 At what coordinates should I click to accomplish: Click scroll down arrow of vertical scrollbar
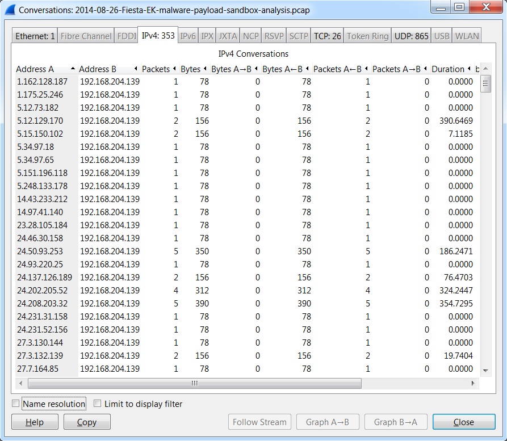(485, 370)
